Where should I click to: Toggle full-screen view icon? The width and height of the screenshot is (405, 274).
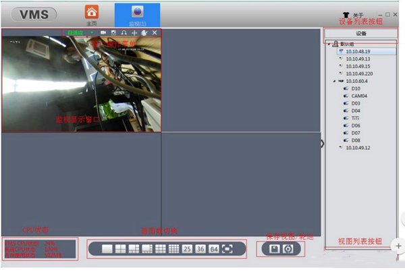point(227,249)
